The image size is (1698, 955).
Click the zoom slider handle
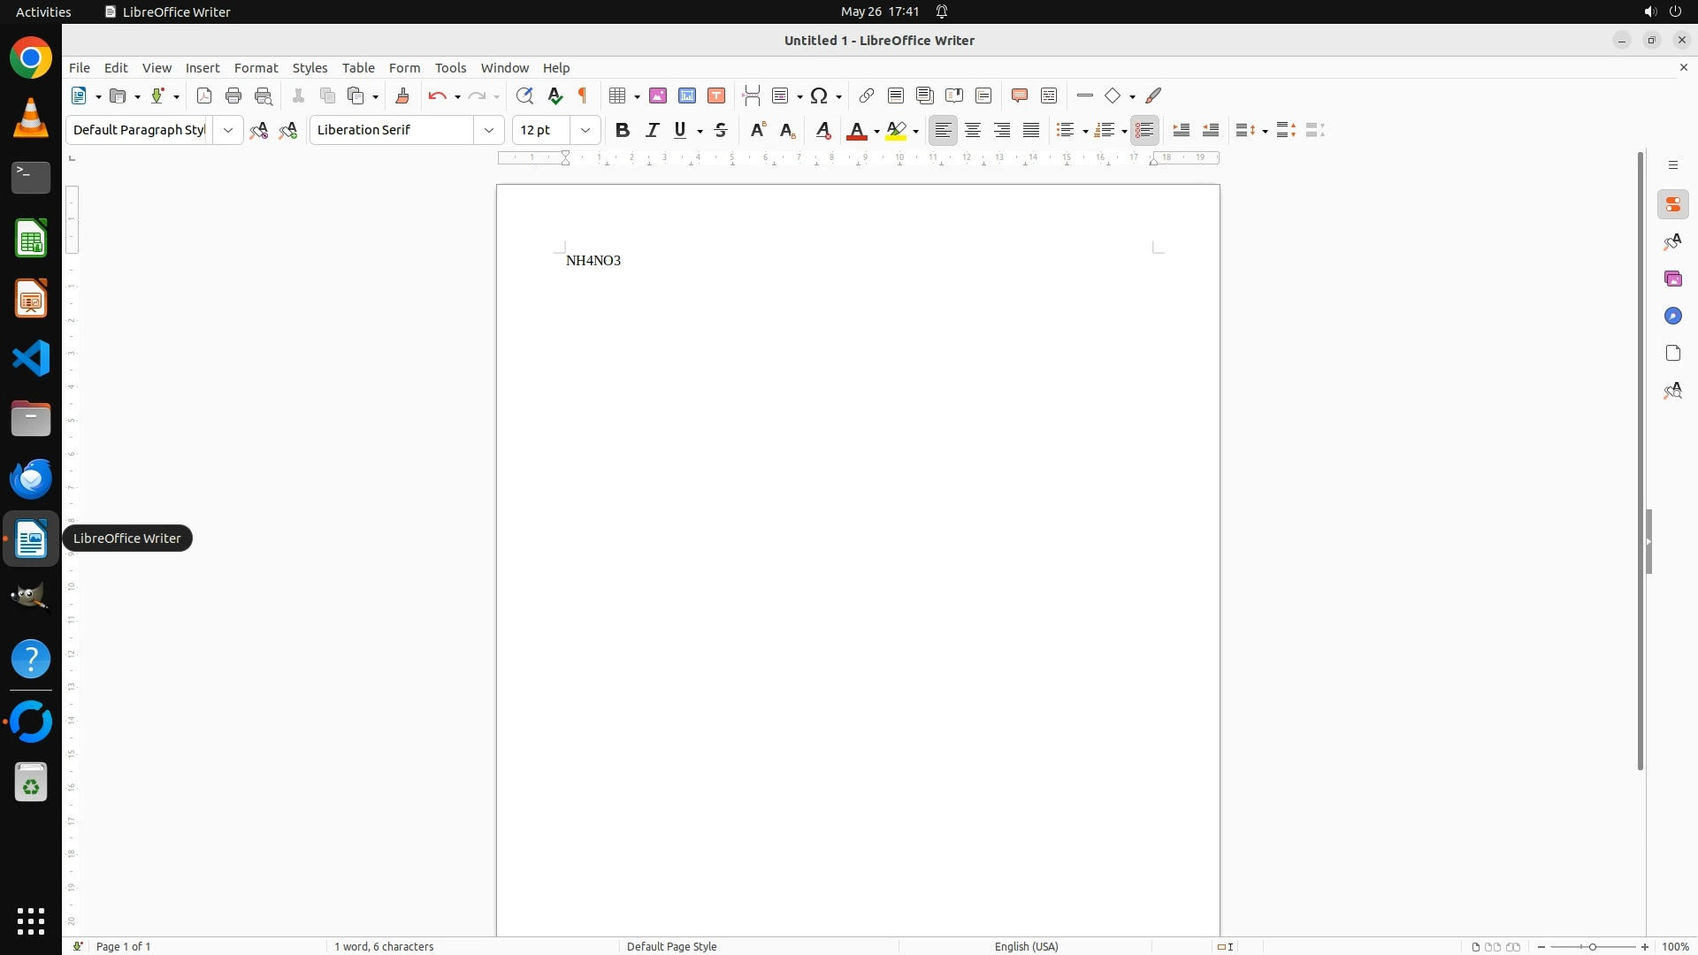(1593, 946)
